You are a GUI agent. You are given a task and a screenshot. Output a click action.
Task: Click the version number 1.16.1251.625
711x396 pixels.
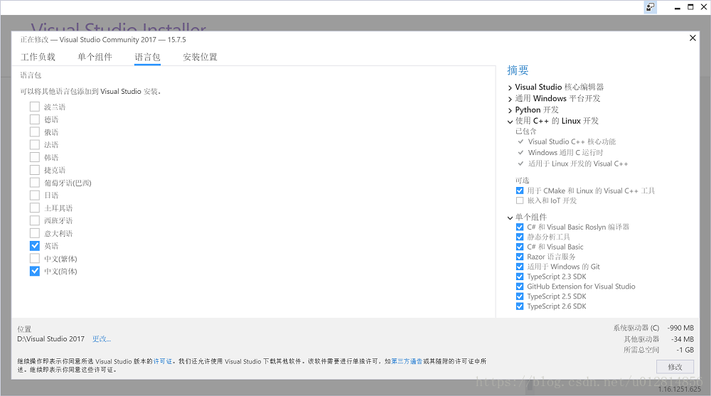pyautogui.click(x=680, y=389)
